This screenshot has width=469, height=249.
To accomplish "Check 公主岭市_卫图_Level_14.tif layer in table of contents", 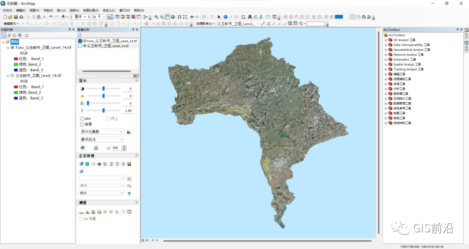I will [12, 76].
